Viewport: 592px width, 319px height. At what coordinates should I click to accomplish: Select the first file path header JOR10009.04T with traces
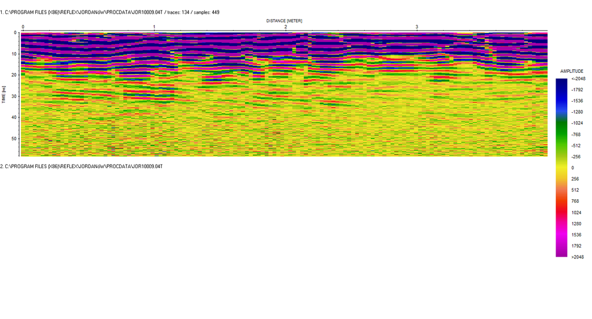(109, 12)
